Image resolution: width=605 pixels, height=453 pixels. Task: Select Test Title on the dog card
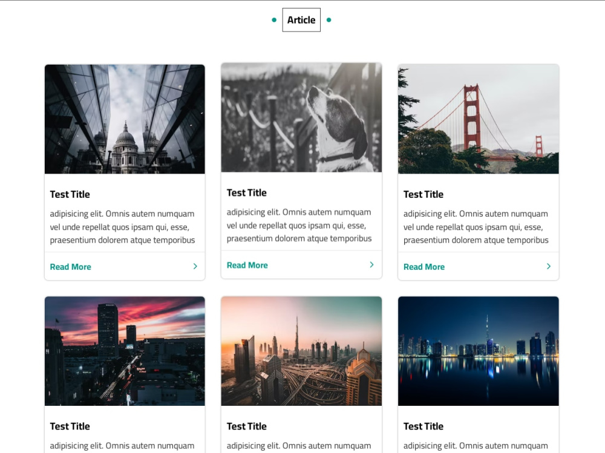247,193
